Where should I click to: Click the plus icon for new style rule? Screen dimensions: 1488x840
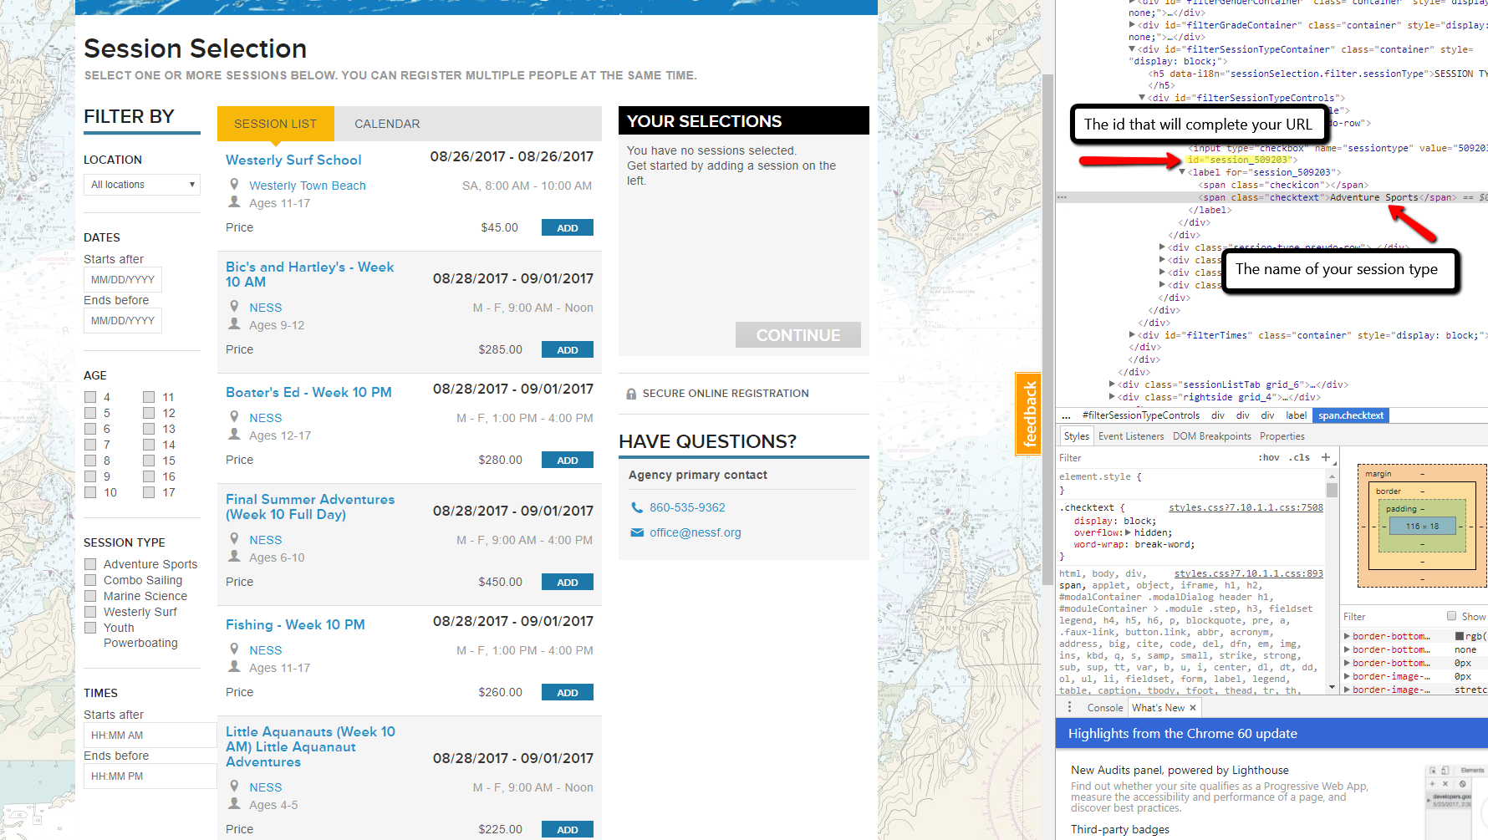click(x=1325, y=457)
